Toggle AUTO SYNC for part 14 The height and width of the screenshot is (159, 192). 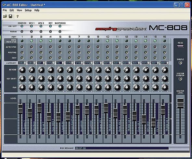point(146,47)
